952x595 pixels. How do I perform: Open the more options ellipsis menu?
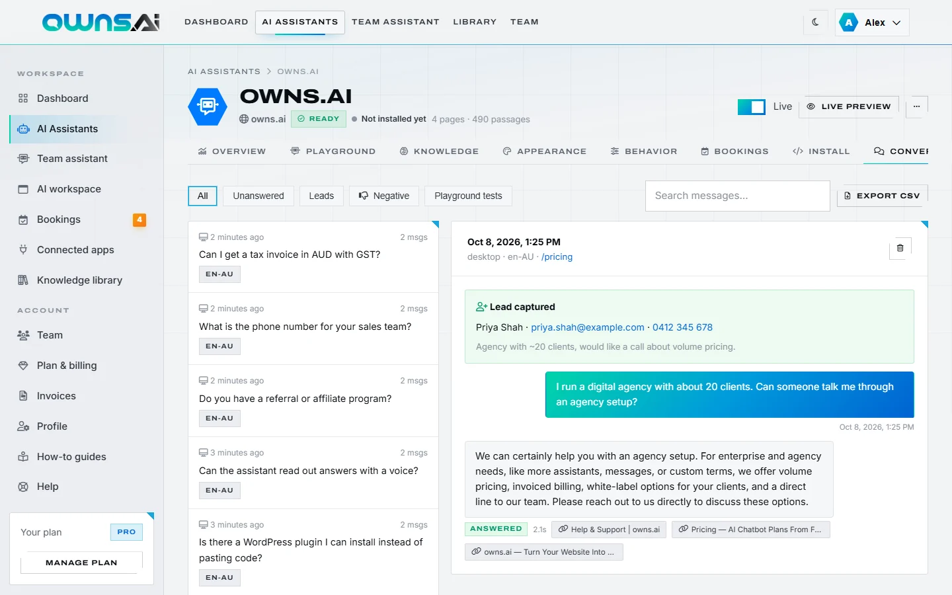pyautogui.click(x=916, y=106)
